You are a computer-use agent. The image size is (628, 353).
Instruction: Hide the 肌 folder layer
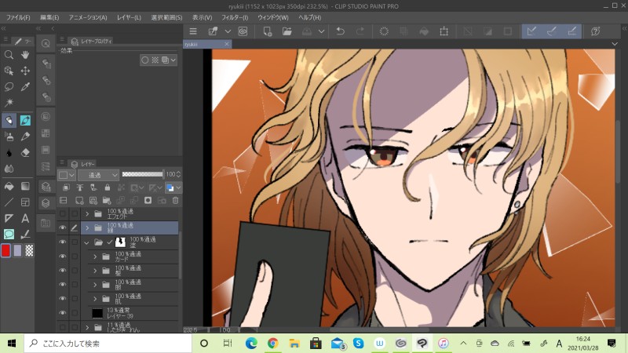pos(63,299)
